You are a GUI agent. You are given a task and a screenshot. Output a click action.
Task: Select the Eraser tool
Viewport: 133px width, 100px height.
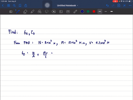point(25,12)
